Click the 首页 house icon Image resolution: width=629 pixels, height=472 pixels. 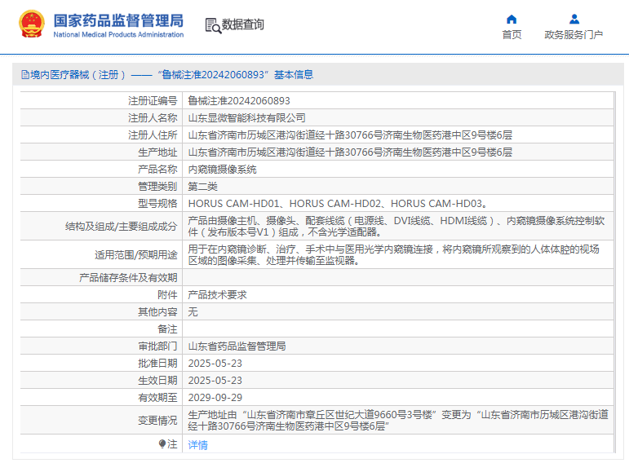[512, 19]
